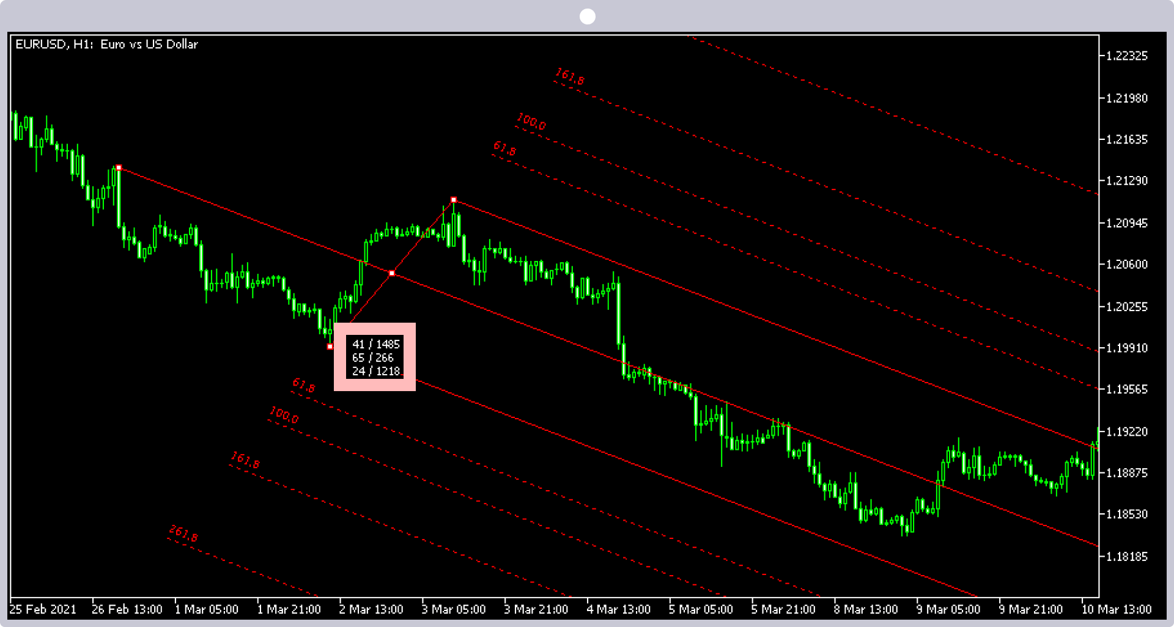The image size is (1174, 627).
Task: Click the 8 Mar 13:00 time label
Action: tap(866, 609)
